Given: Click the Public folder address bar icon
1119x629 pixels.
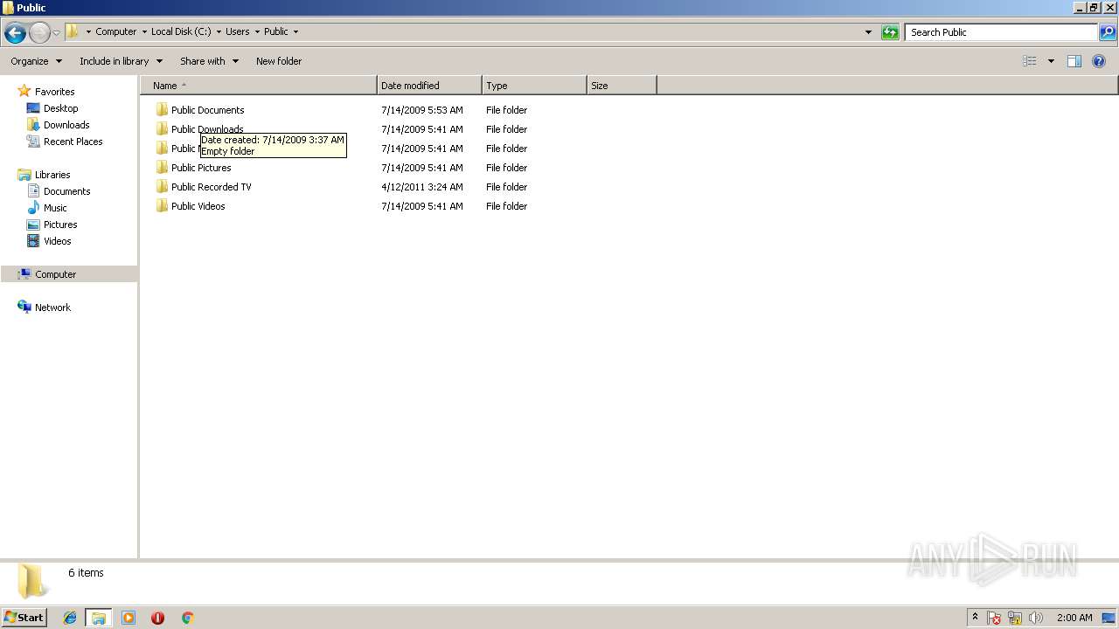Looking at the screenshot, I should [73, 31].
